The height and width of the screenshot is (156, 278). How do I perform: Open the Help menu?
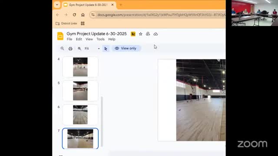coord(112,39)
